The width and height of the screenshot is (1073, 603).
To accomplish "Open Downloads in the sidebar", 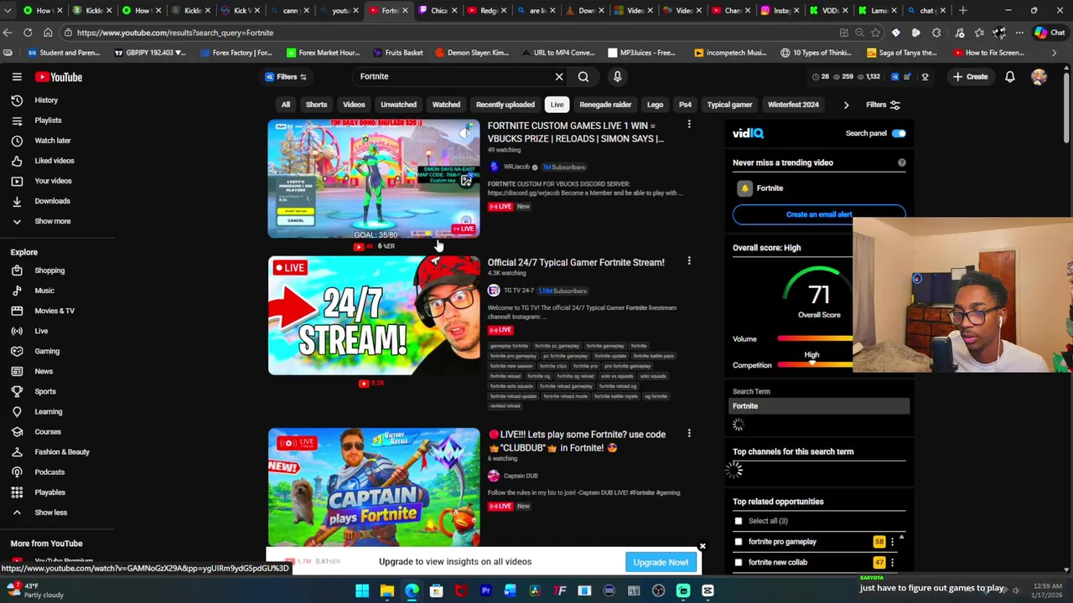I will (52, 201).
